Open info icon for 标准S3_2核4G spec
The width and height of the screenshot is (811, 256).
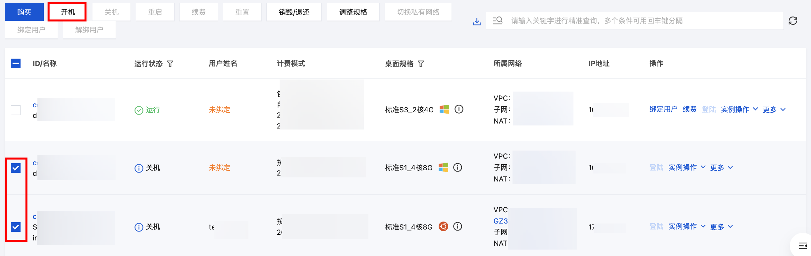tap(459, 109)
